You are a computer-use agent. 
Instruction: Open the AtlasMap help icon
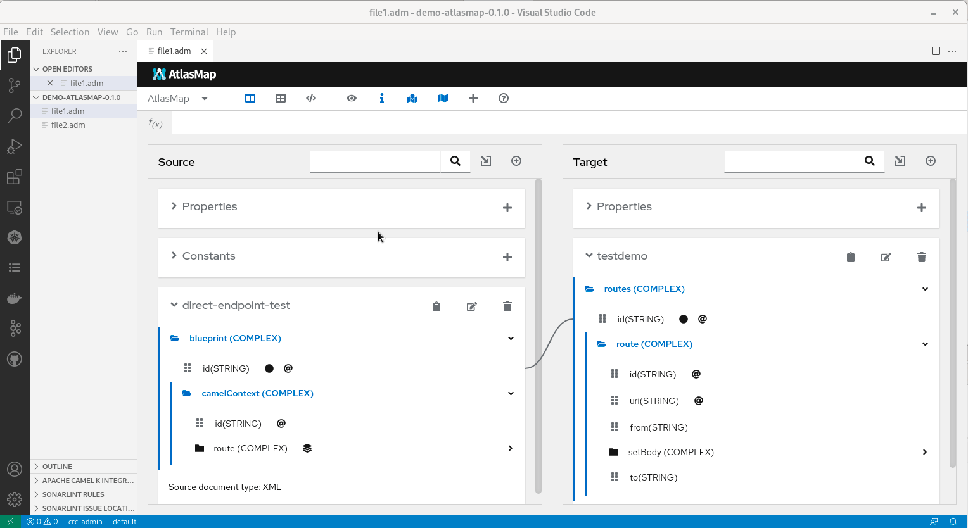(x=503, y=98)
